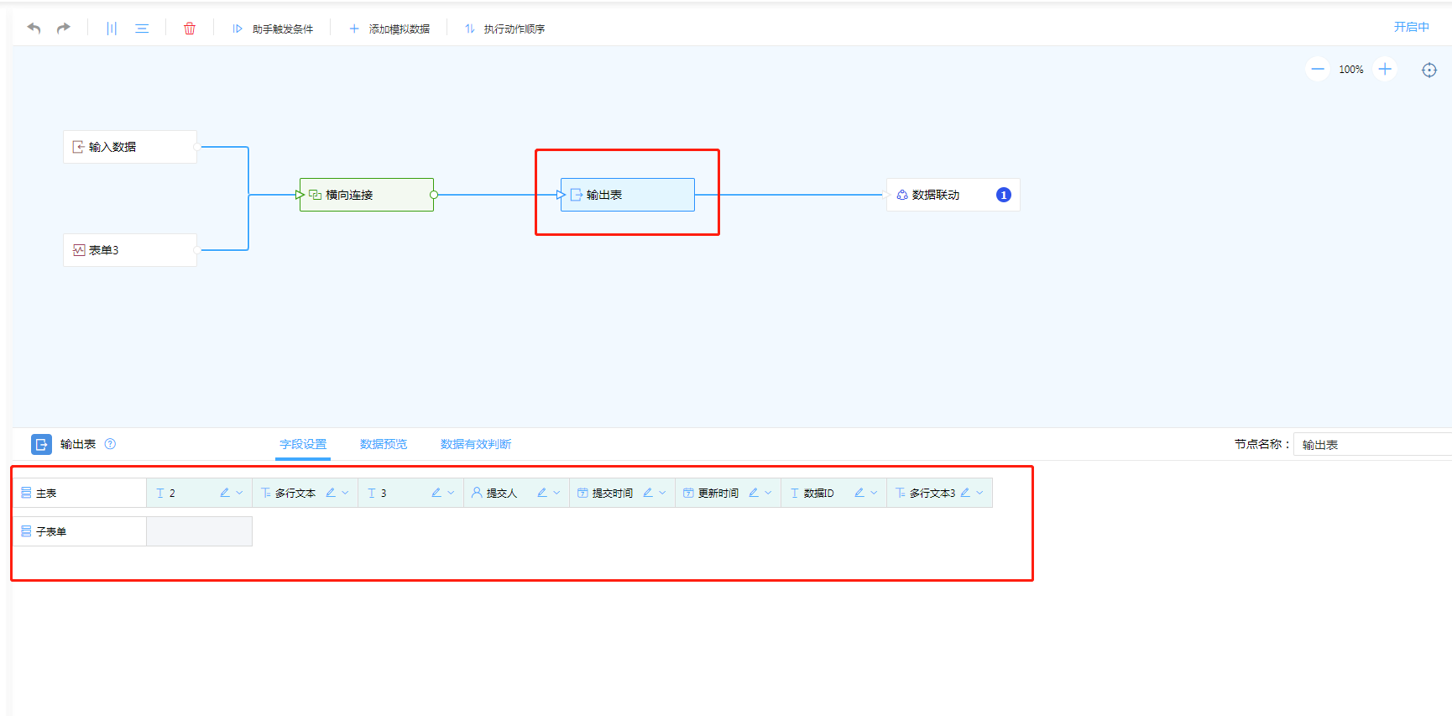Click the vertical align icon in toolbar
The image size is (1452, 716).
(112, 29)
